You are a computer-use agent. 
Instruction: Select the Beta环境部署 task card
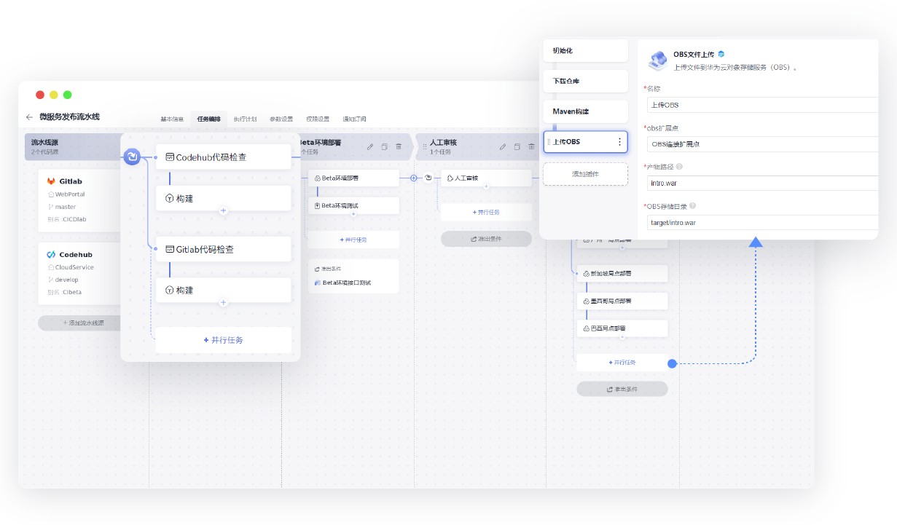[353, 178]
